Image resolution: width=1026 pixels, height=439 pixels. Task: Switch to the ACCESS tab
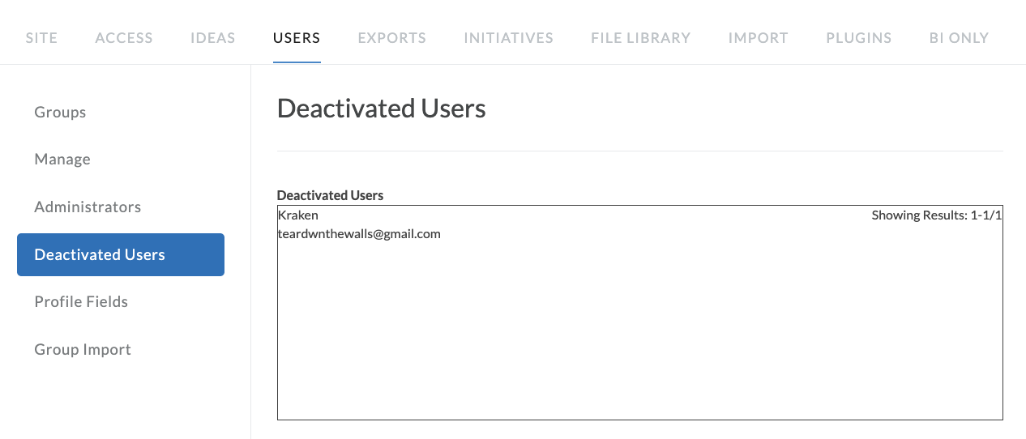(x=124, y=38)
